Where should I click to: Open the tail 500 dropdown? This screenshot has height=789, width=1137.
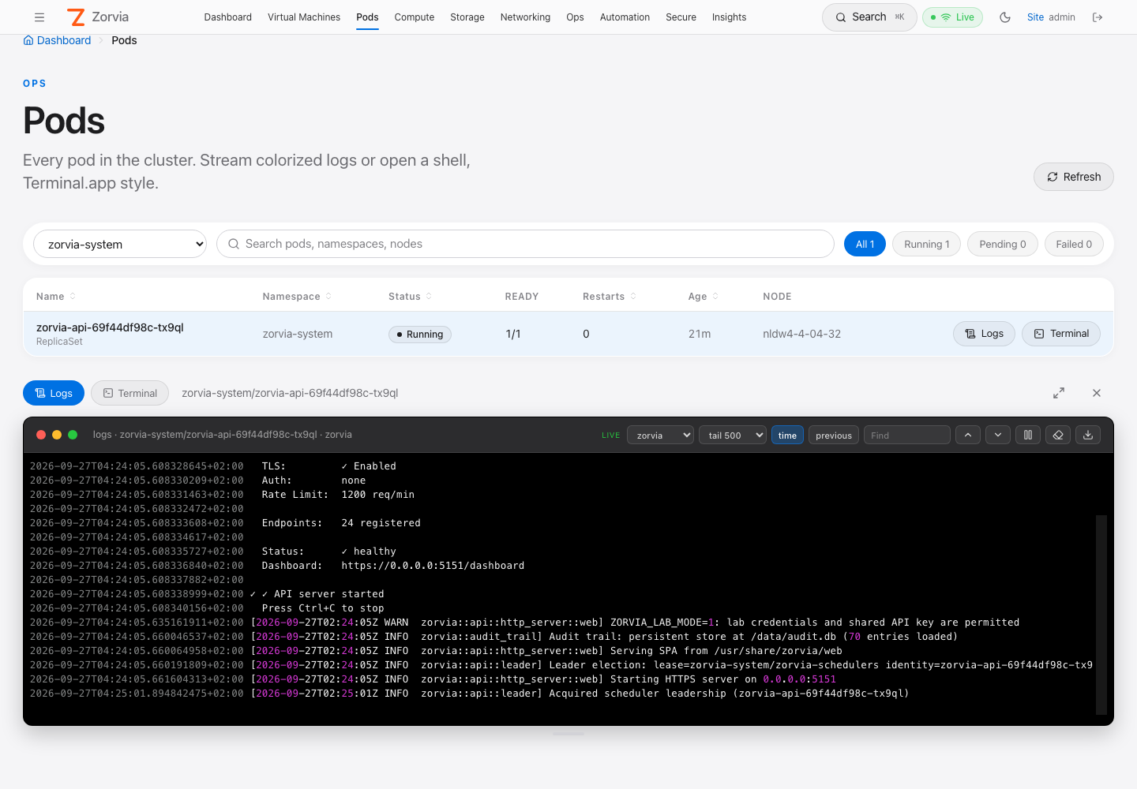pyautogui.click(x=733, y=435)
